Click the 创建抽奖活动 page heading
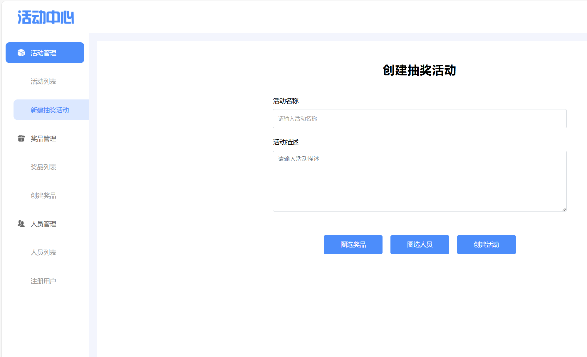 pos(419,70)
